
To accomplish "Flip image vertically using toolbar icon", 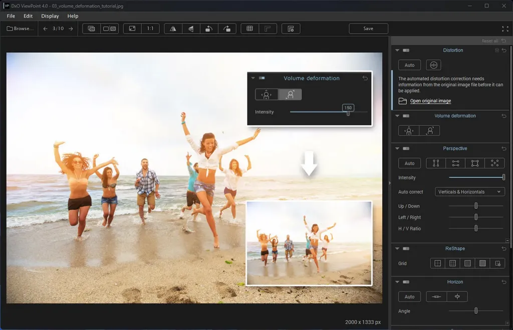I will [x=191, y=29].
